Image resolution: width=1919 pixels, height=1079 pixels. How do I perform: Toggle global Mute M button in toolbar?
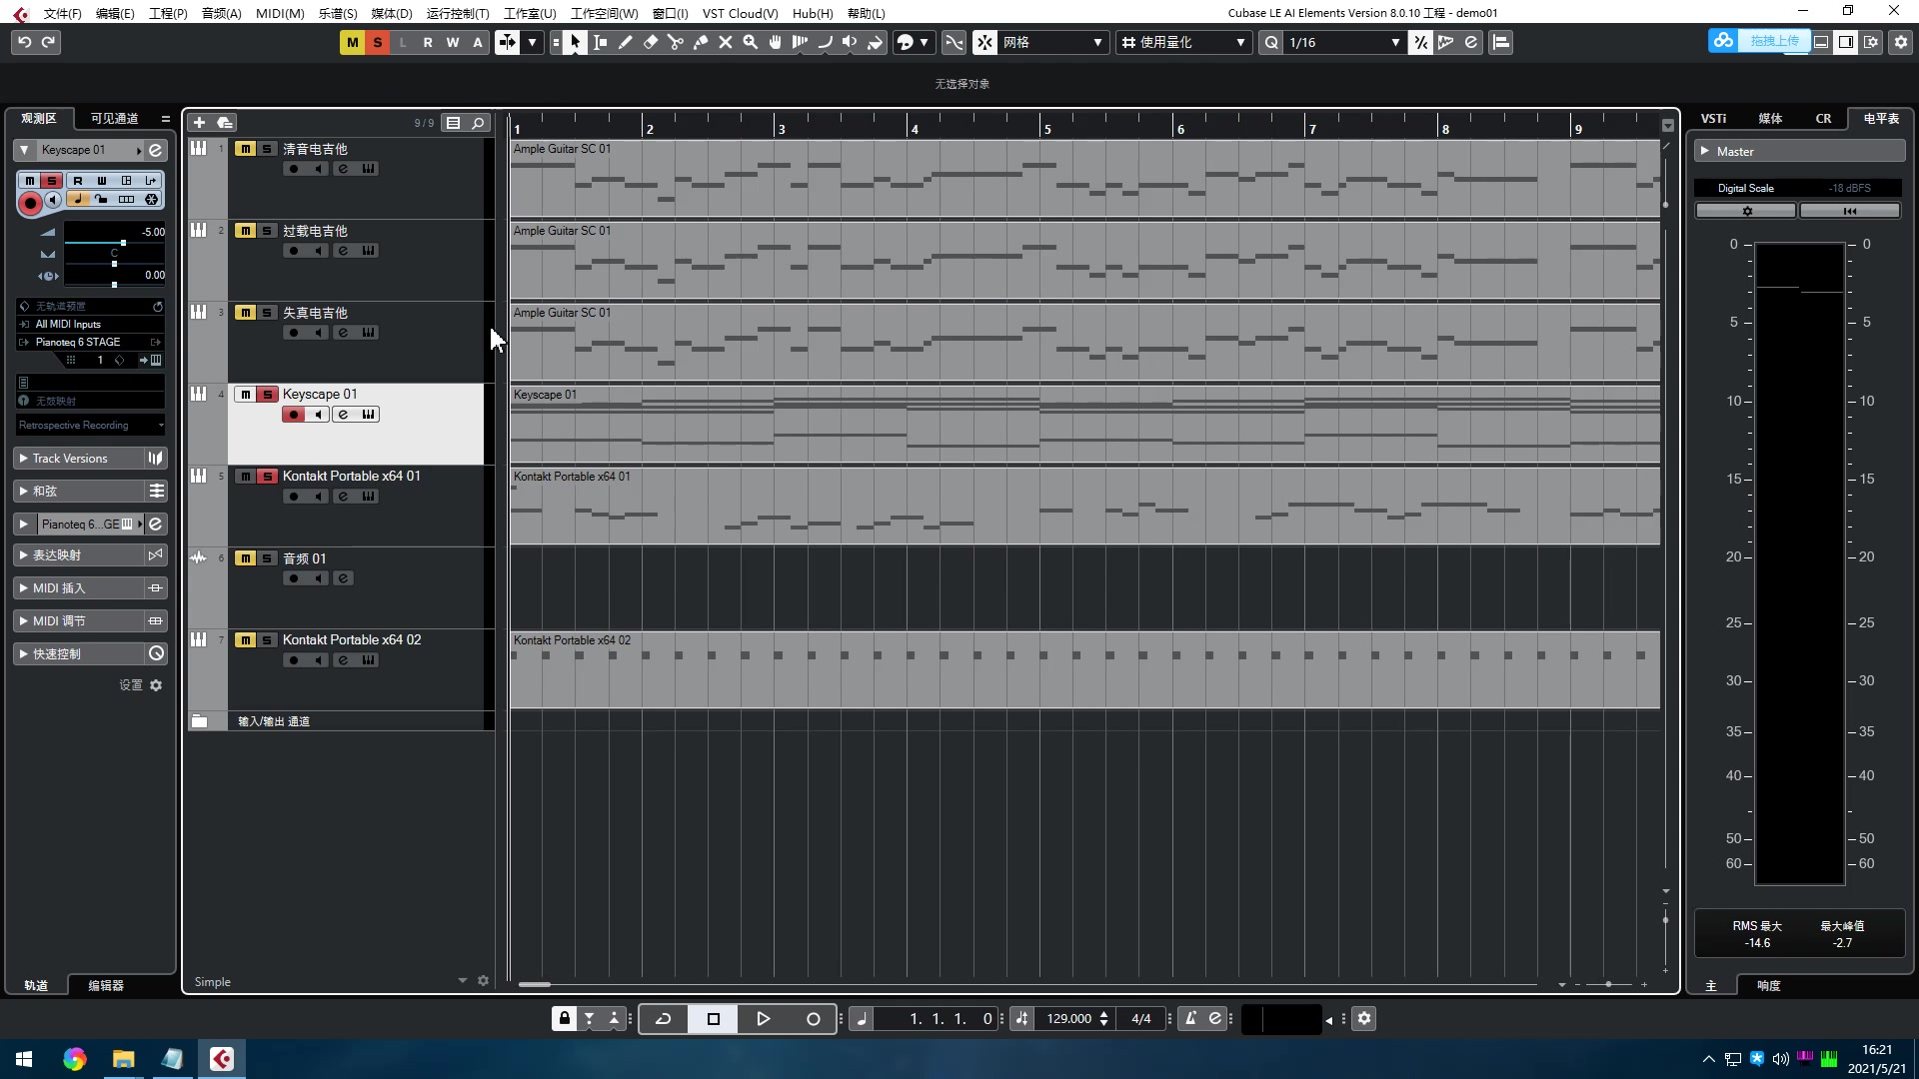tap(352, 42)
